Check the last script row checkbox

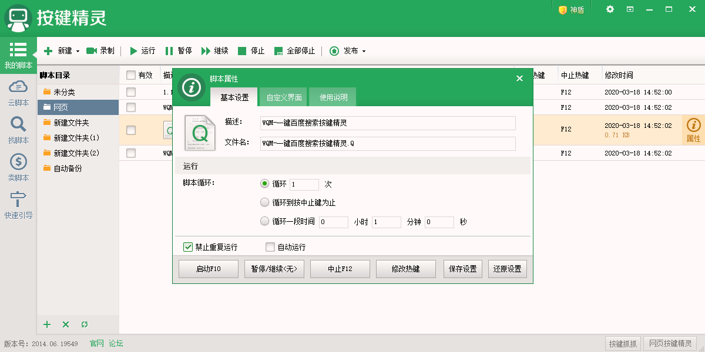tap(131, 153)
